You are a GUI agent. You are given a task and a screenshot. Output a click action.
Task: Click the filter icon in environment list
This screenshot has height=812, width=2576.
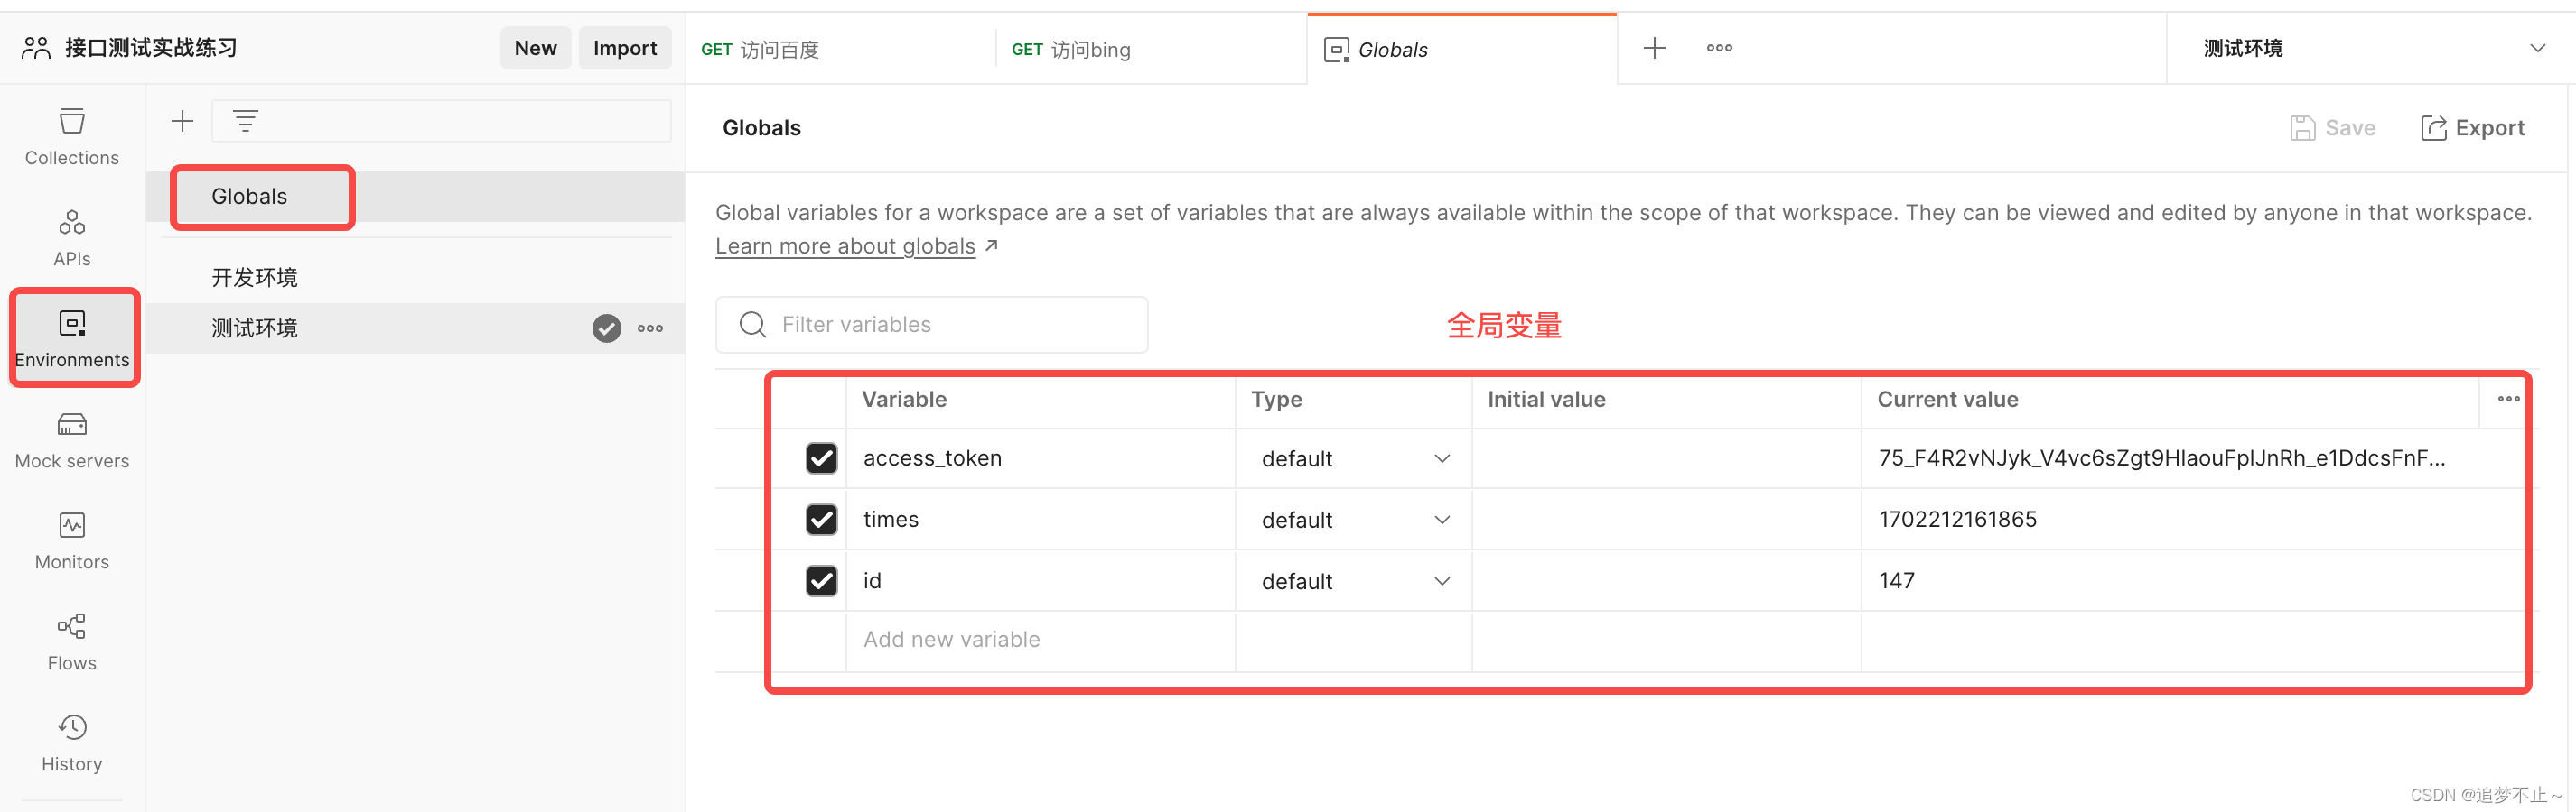tap(245, 122)
